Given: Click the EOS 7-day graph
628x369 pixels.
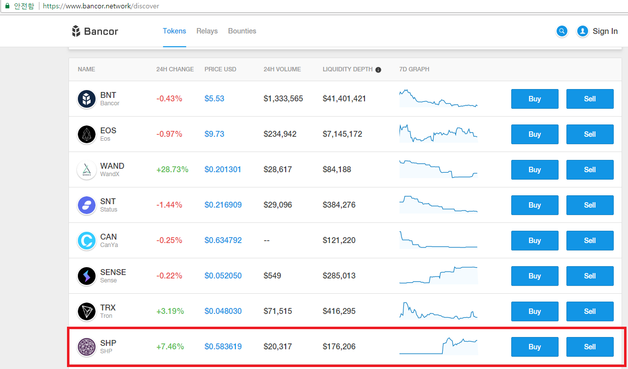Looking at the screenshot, I should coord(438,133).
